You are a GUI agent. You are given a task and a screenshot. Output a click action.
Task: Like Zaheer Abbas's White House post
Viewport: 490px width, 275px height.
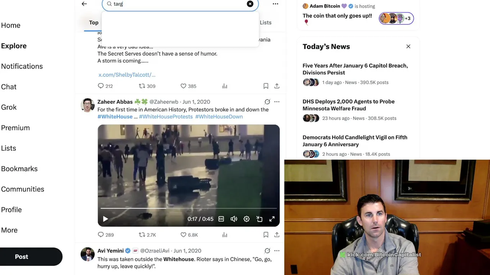[188, 235]
